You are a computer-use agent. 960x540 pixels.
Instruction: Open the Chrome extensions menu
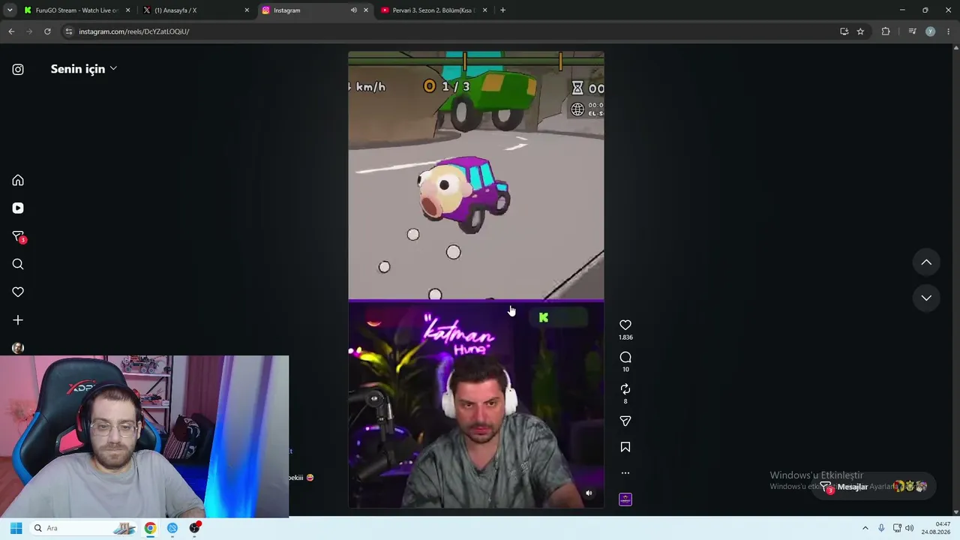(x=886, y=31)
